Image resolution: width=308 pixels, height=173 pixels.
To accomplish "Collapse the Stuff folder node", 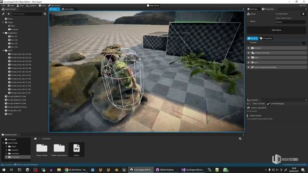I will (x=3, y=50).
